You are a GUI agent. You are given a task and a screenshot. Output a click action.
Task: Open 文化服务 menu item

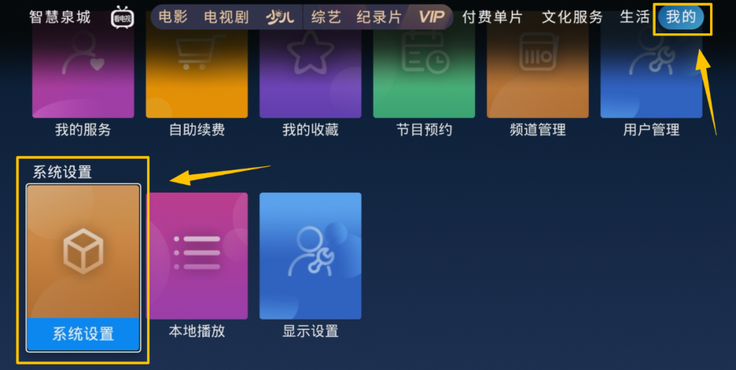click(572, 17)
